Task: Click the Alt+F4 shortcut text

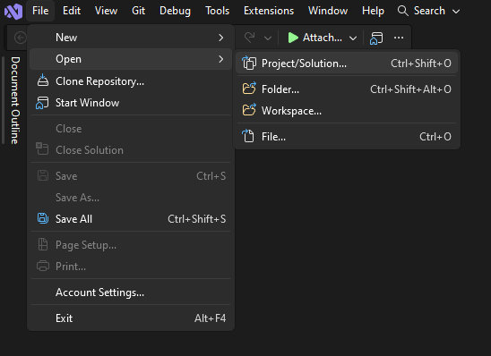Action: (210, 318)
